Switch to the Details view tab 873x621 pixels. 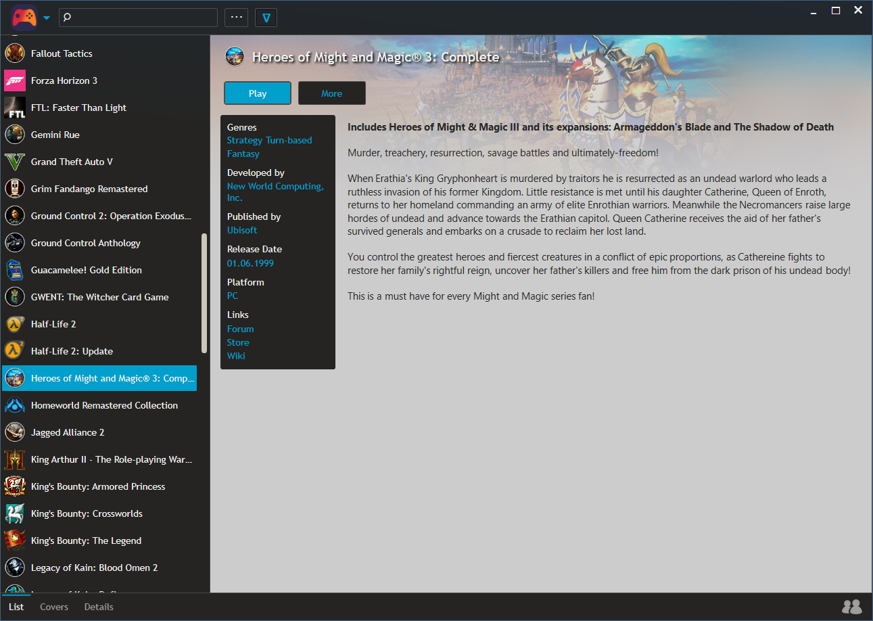[99, 607]
